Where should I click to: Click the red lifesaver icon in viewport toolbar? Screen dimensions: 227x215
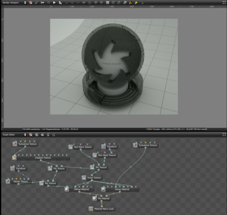pos(31,2)
